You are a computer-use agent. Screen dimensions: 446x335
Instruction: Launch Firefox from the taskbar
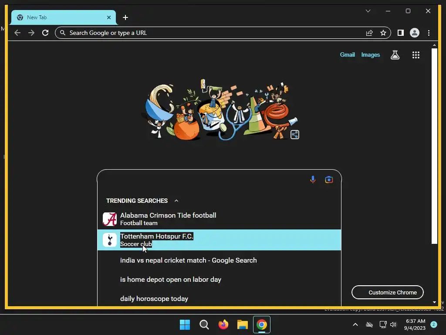[223, 325]
